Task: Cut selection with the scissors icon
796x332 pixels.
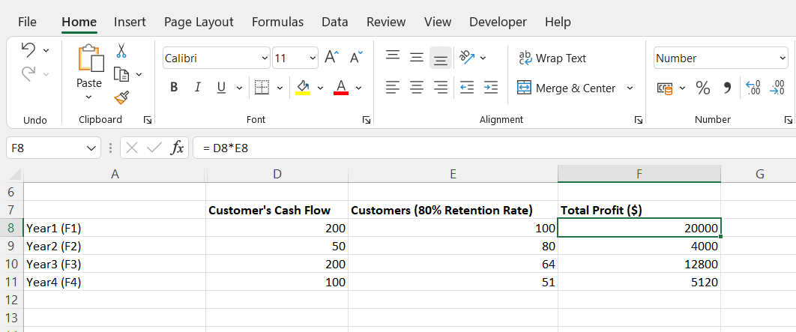Action: tap(121, 50)
